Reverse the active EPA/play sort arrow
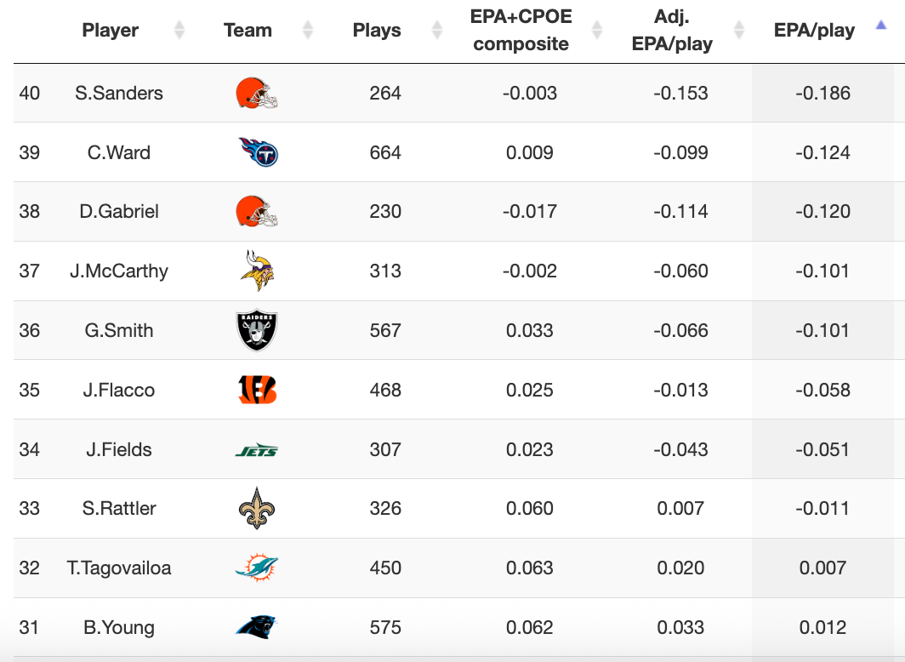Image resolution: width=905 pixels, height=662 pixels. 881,27
